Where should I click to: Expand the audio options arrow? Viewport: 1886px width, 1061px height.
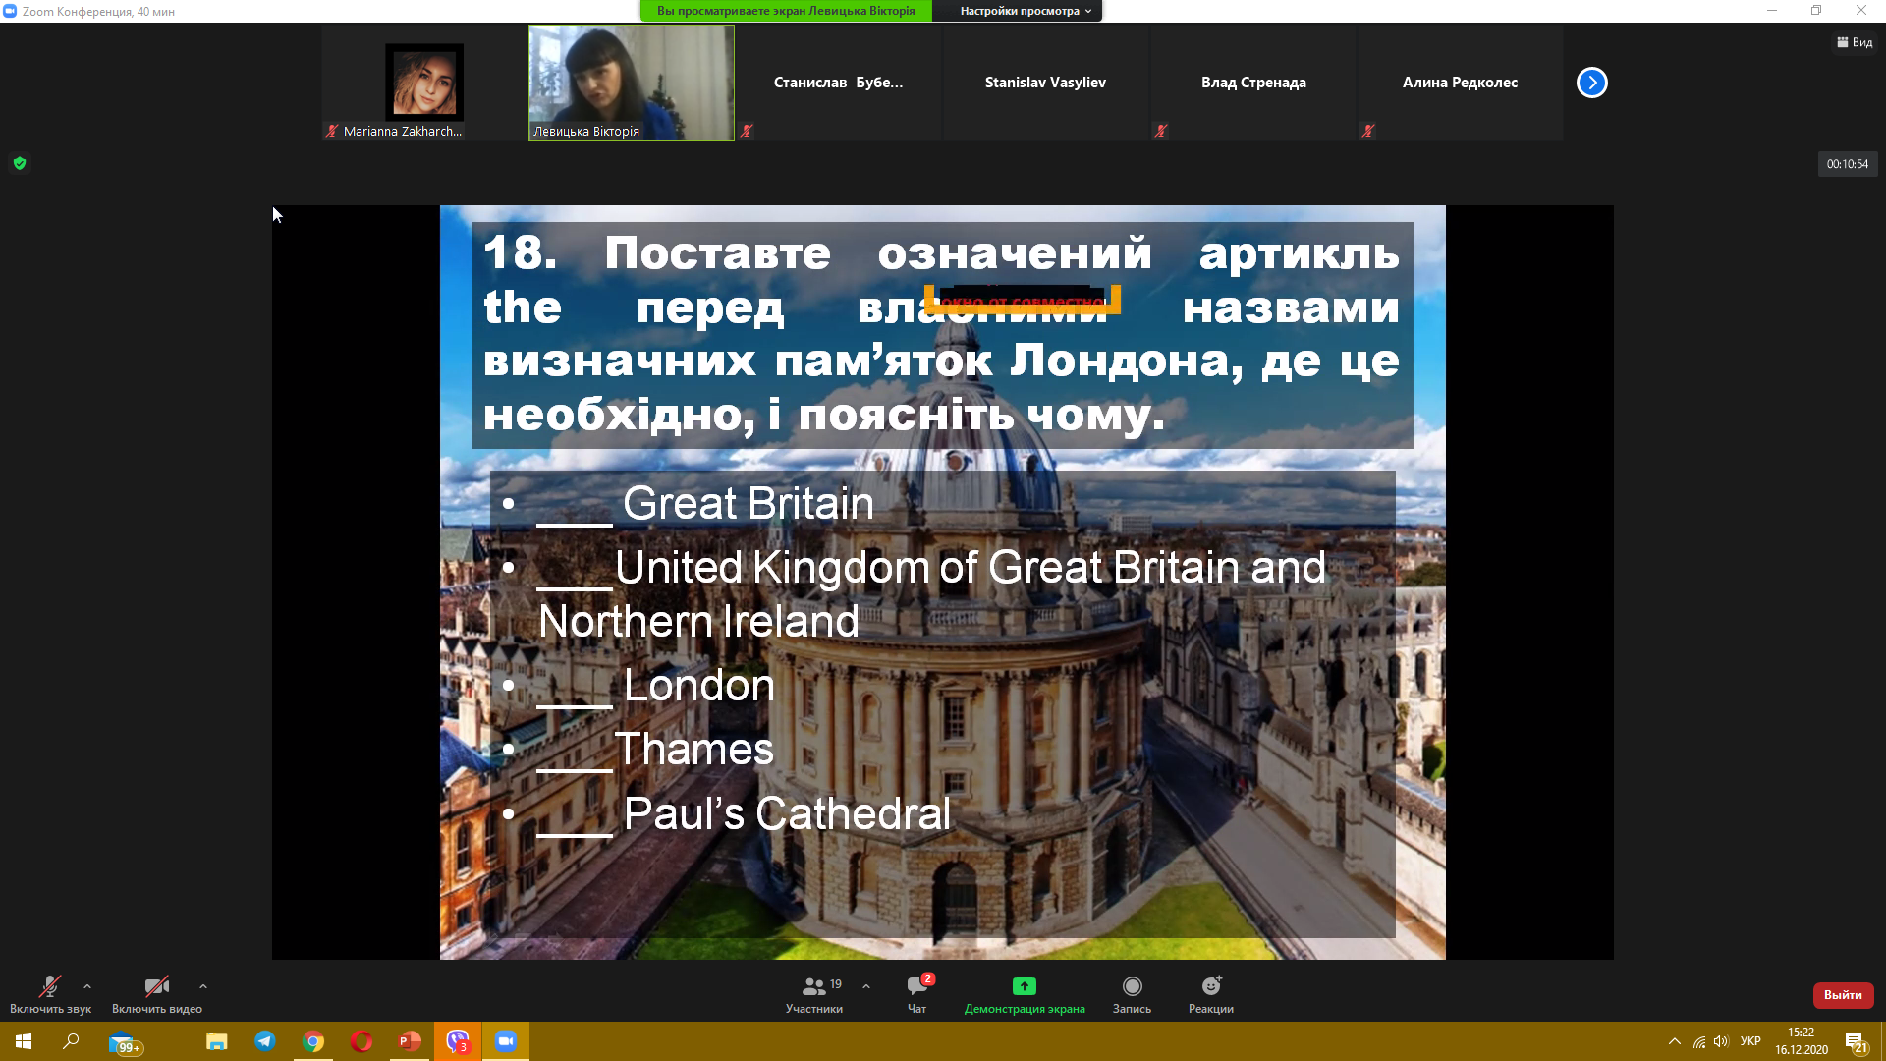click(87, 986)
